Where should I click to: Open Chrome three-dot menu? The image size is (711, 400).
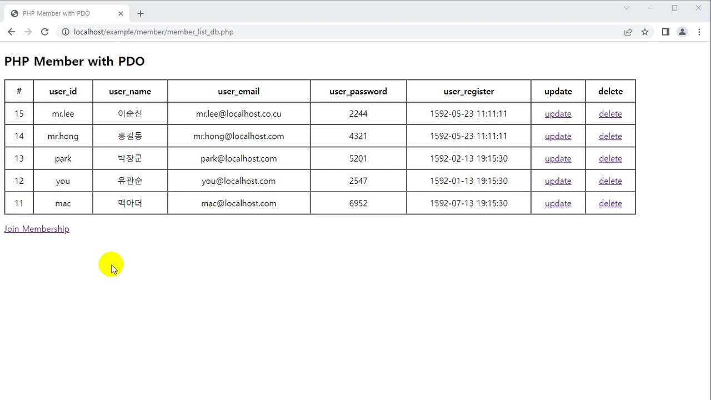[x=699, y=32]
